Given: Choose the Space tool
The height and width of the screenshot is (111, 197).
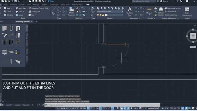Looking at the screenshot, I should 19,15.
